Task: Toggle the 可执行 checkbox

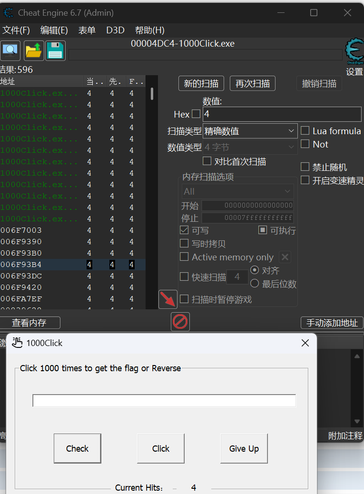Action: click(263, 230)
